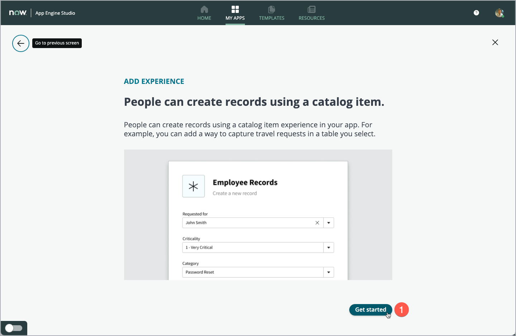Click the 'ADD EXPERIENCE' heading

pyautogui.click(x=154, y=81)
